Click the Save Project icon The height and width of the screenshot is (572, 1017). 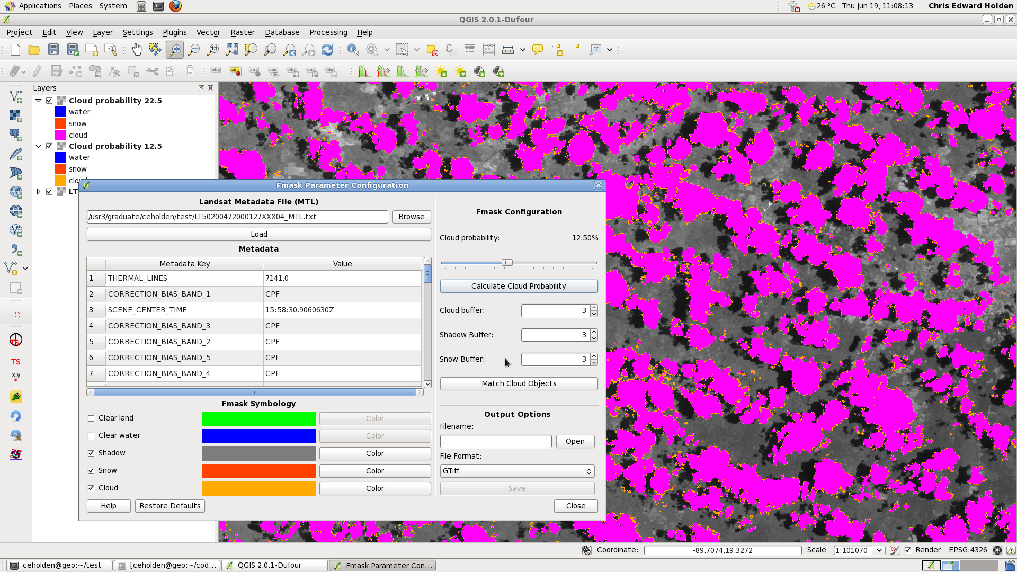click(53, 50)
